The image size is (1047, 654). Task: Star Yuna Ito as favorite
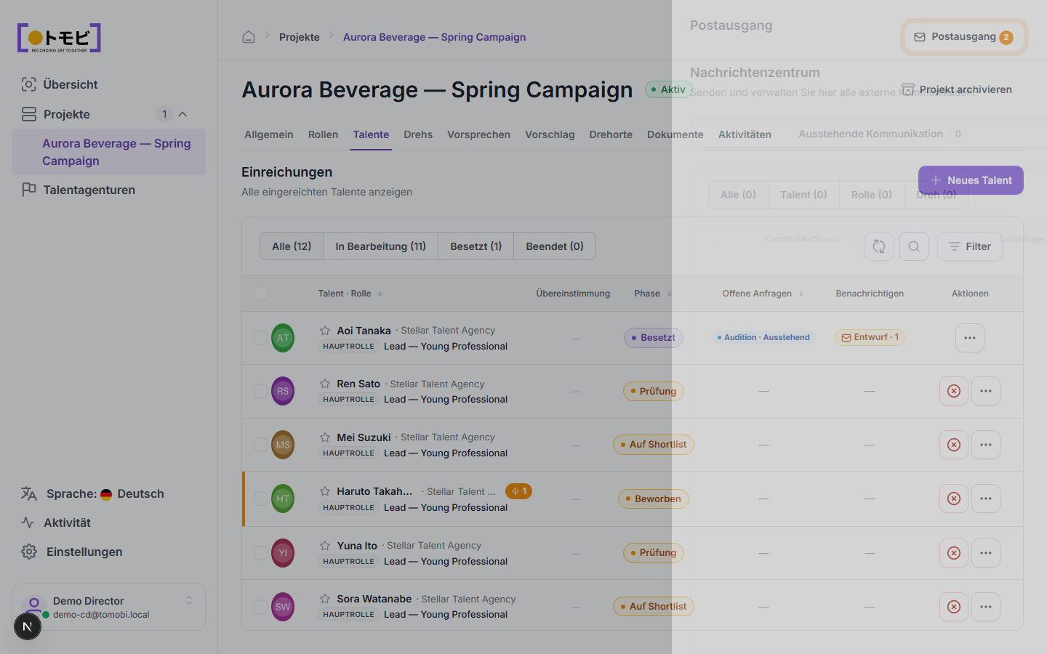tap(325, 546)
